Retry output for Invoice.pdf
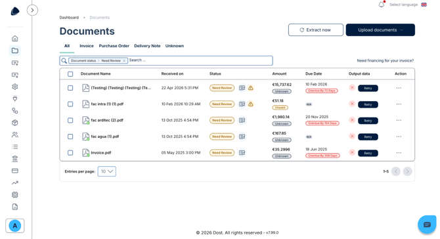Screen dimensions: 440x239 pyautogui.click(x=368, y=153)
